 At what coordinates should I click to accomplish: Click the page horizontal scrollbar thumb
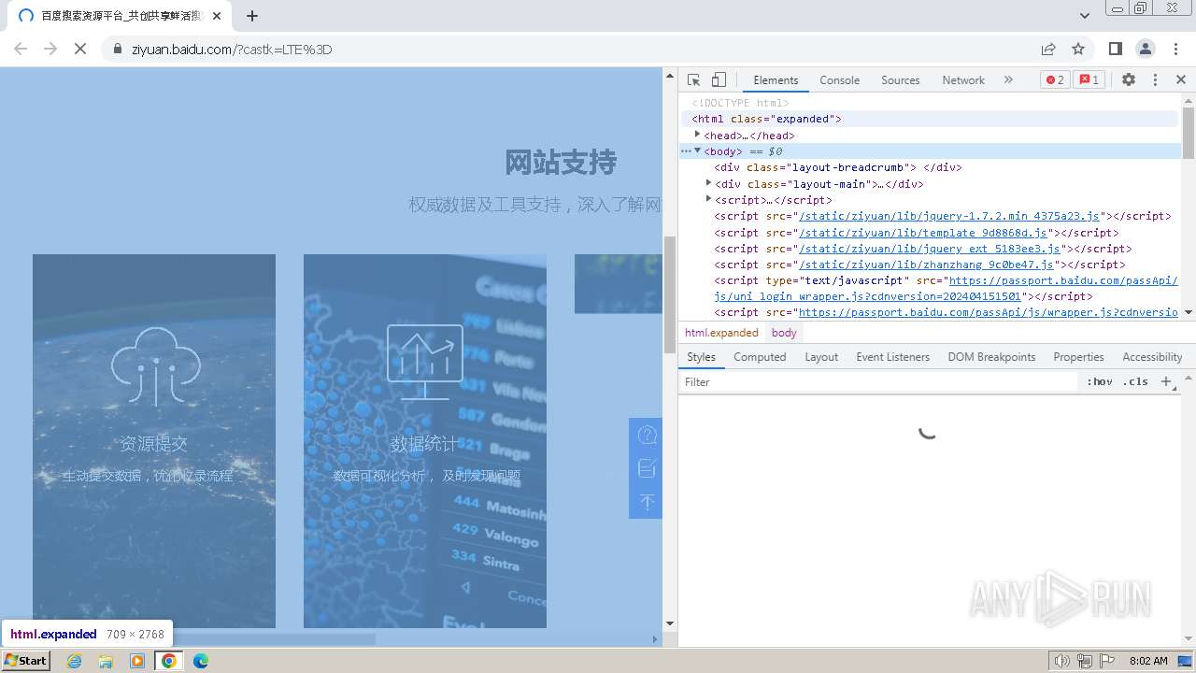click(x=194, y=639)
